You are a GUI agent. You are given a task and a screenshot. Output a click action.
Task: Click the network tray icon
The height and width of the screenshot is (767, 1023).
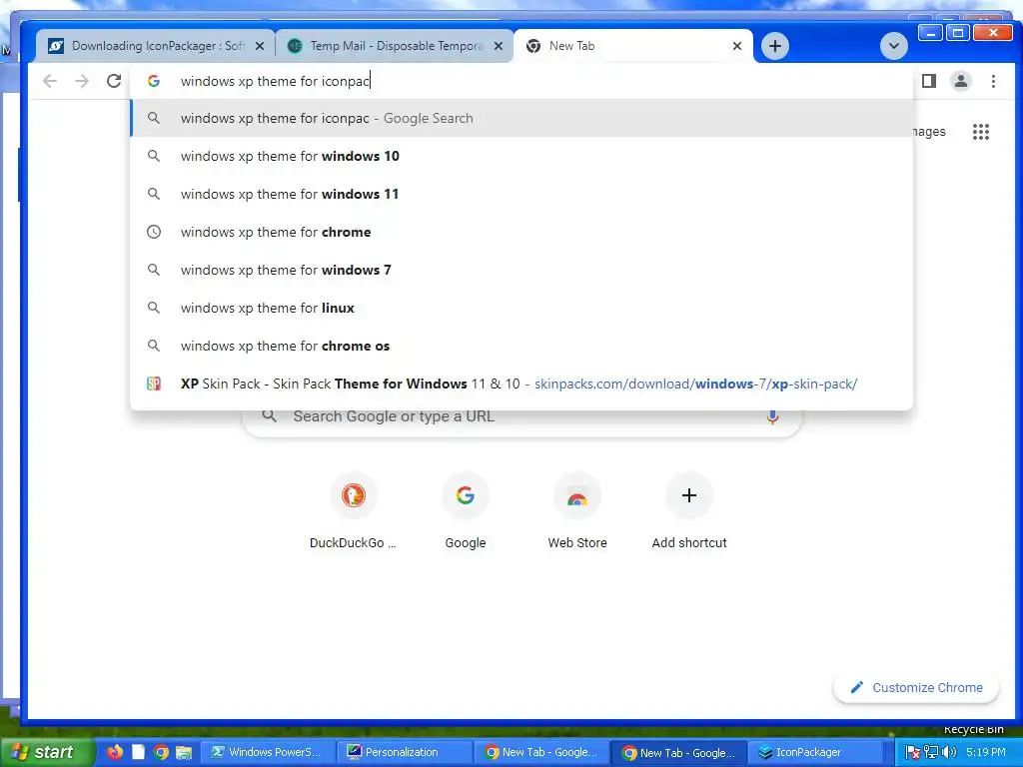[931, 752]
